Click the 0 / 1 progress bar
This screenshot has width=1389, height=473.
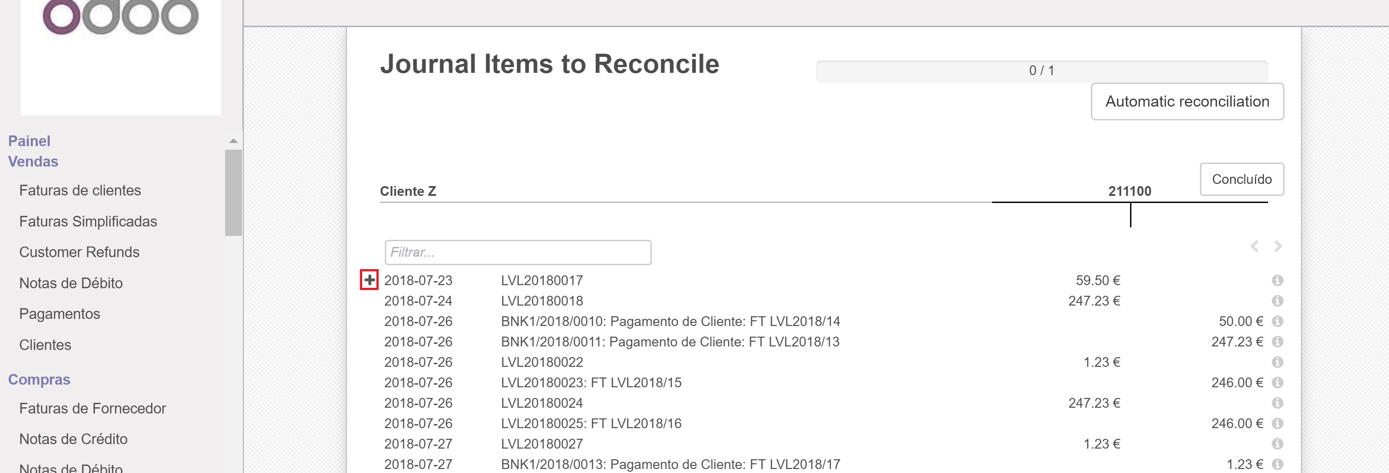[1041, 71]
